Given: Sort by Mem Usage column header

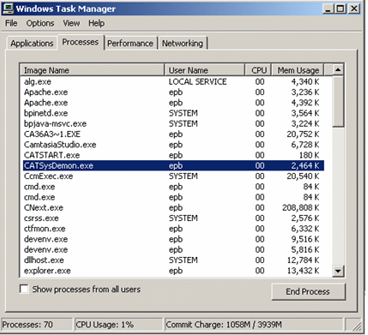Looking at the screenshot, I should tap(298, 70).
